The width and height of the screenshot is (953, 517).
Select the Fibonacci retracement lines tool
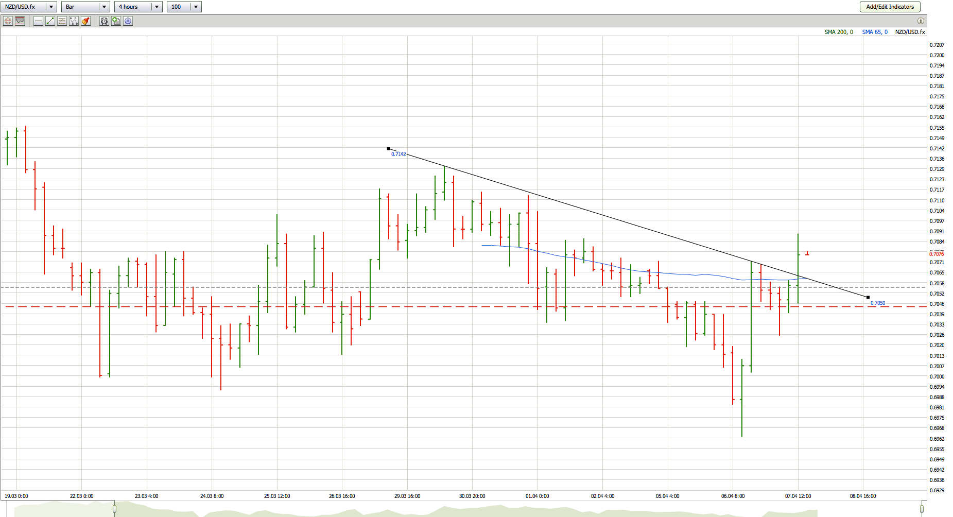(x=62, y=21)
